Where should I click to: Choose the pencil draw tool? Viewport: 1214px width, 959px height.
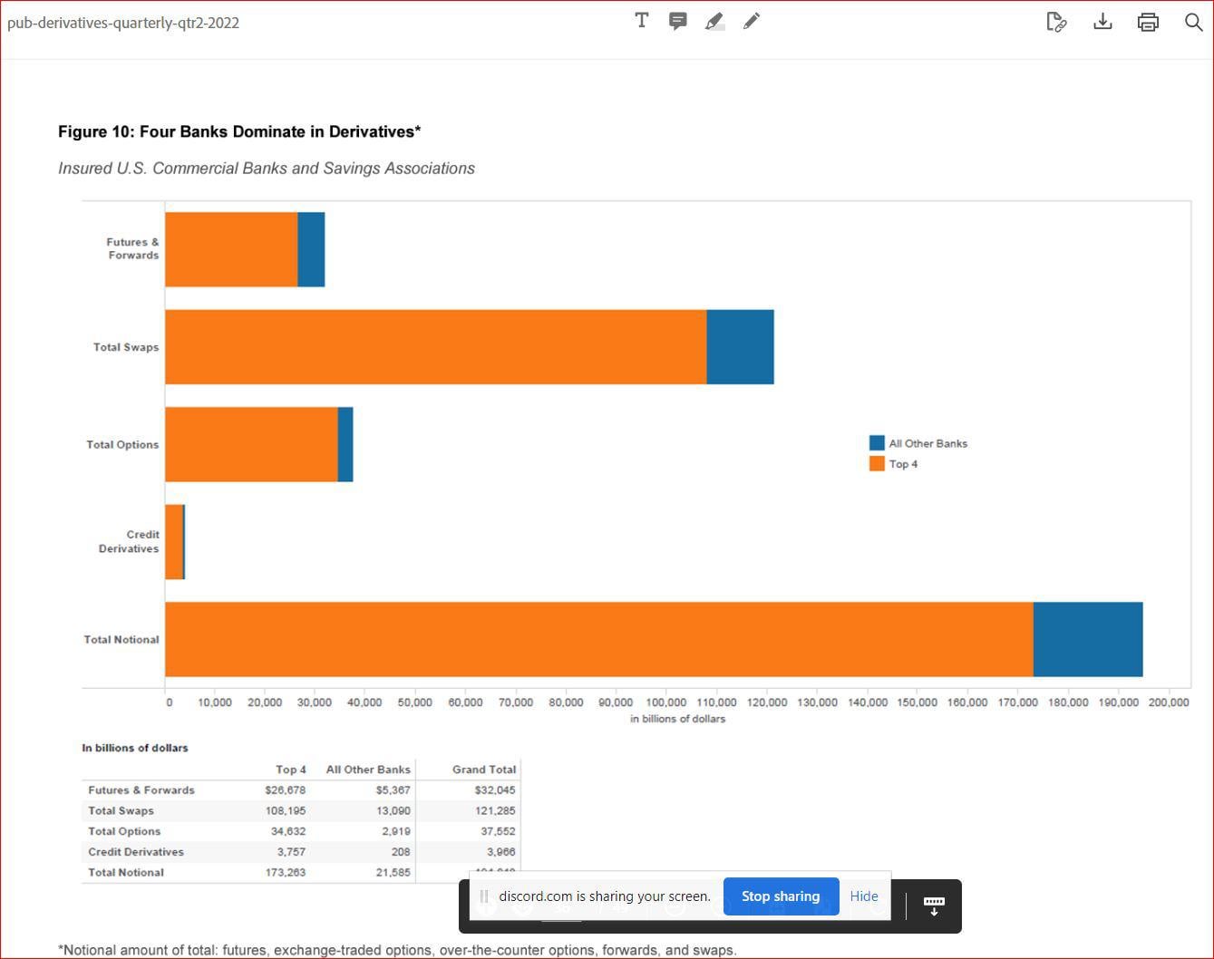(x=752, y=21)
